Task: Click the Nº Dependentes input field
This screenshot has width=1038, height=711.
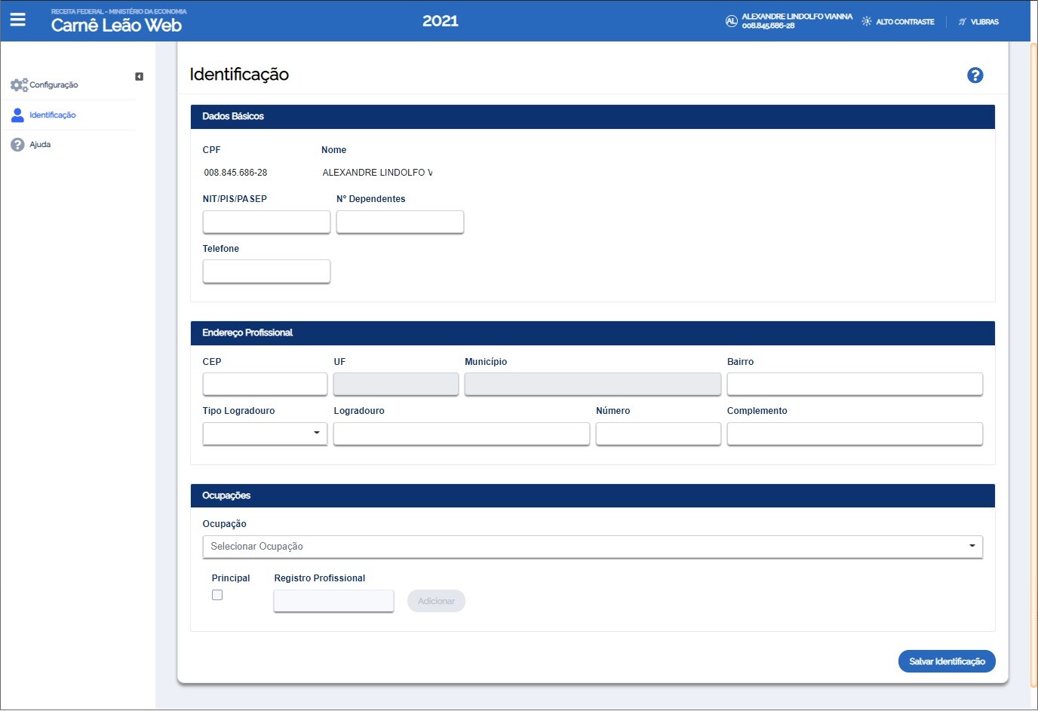Action: pos(400,222)
